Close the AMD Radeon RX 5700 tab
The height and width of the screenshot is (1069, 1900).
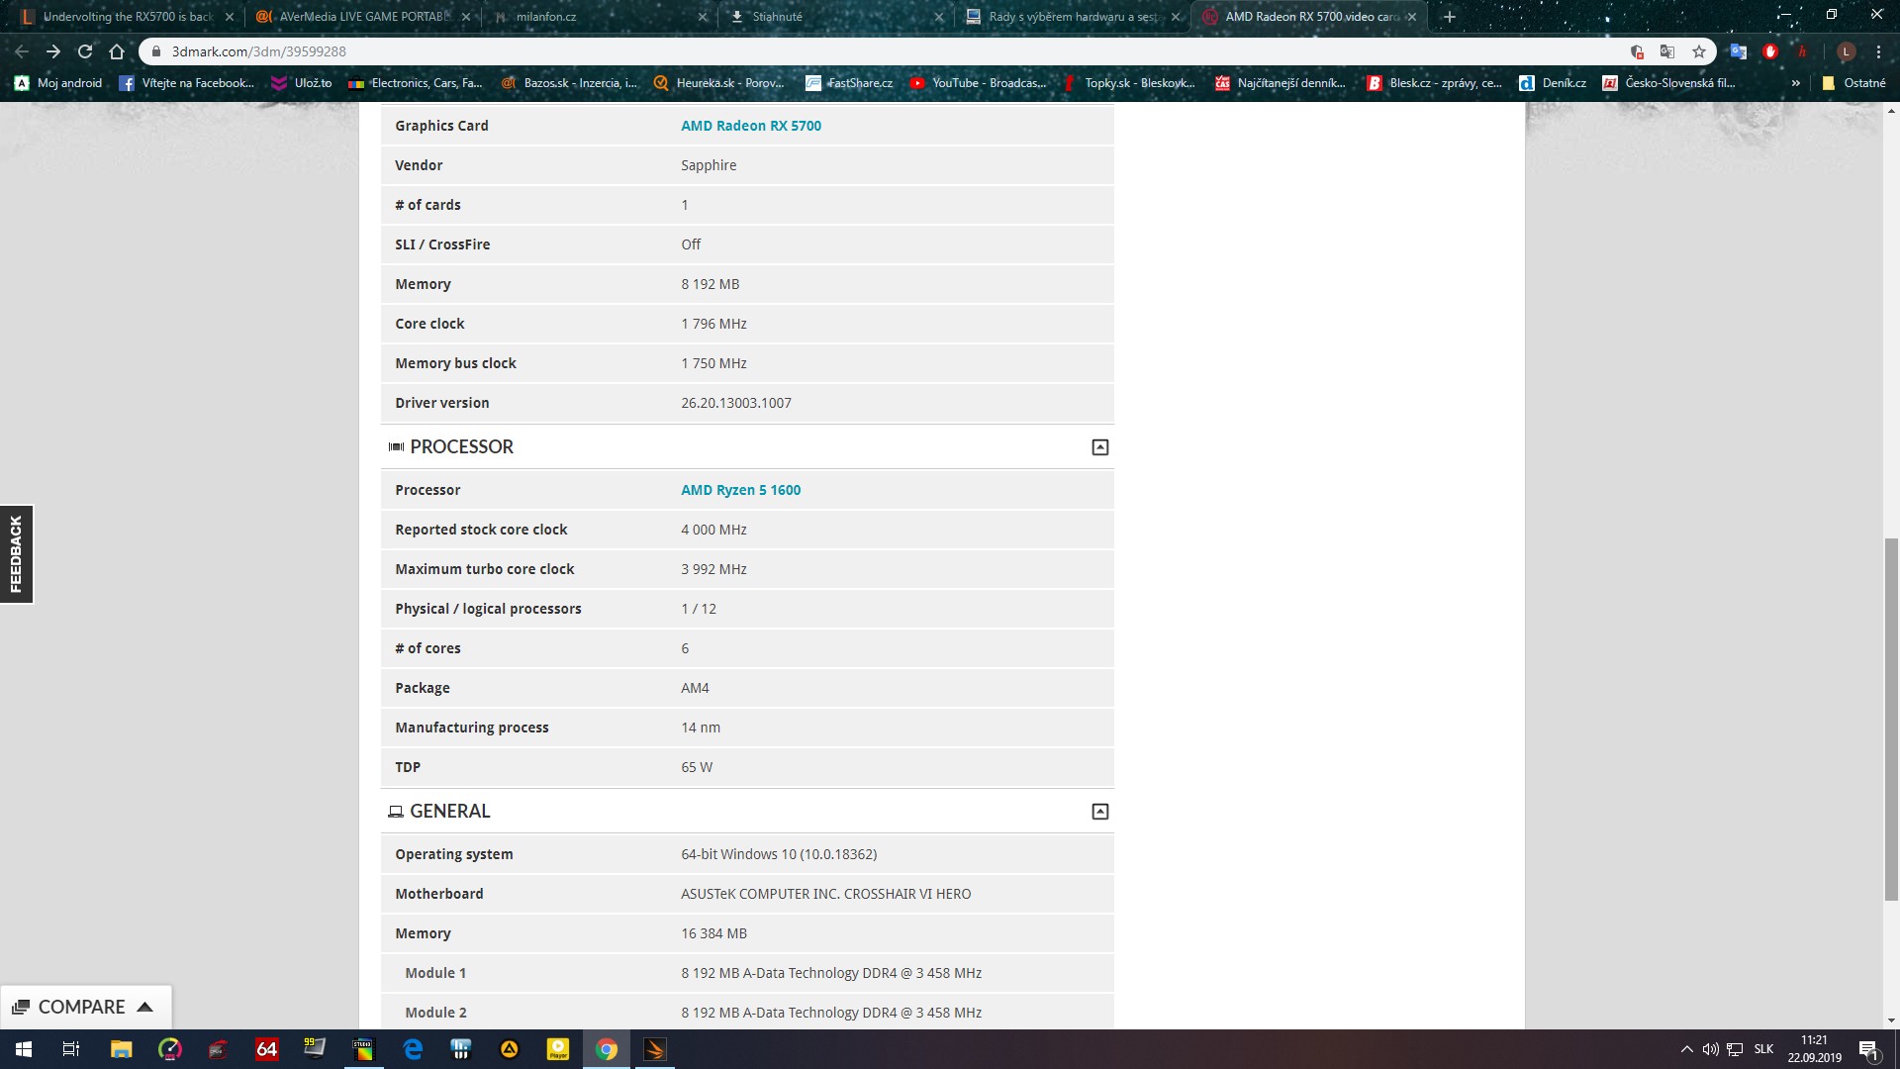point(1412,17)
